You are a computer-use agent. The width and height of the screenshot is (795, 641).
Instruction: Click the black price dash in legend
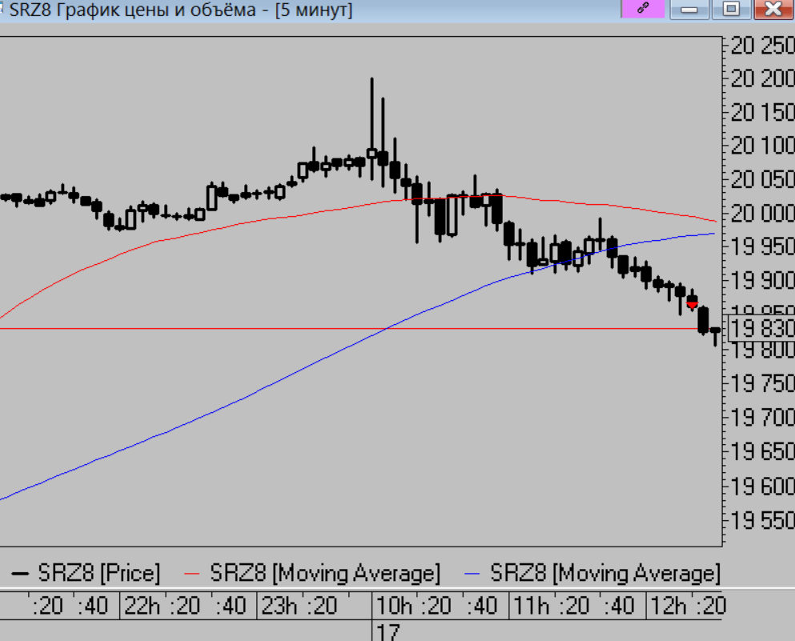tap(21, 573)
